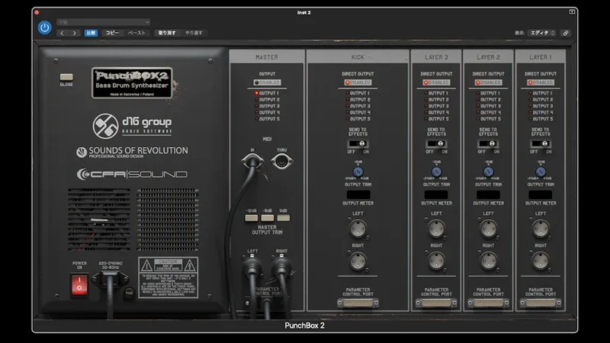
Task: Click the d16 group logo
Action: [x=132, y=126]
